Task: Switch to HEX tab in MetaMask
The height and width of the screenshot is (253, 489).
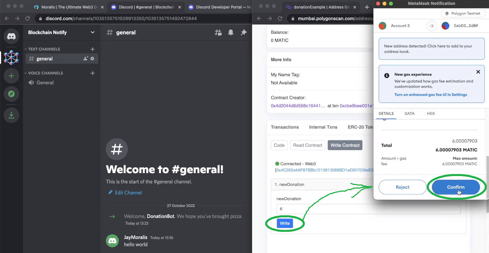Action: click(431, 113)
